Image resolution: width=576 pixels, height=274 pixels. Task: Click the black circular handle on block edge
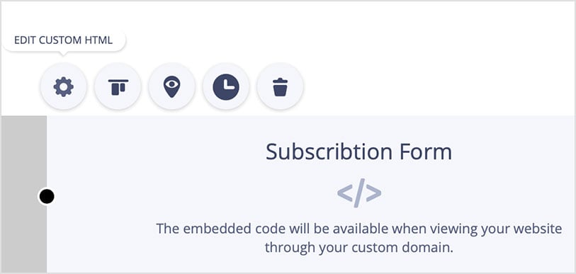point(47,197)
